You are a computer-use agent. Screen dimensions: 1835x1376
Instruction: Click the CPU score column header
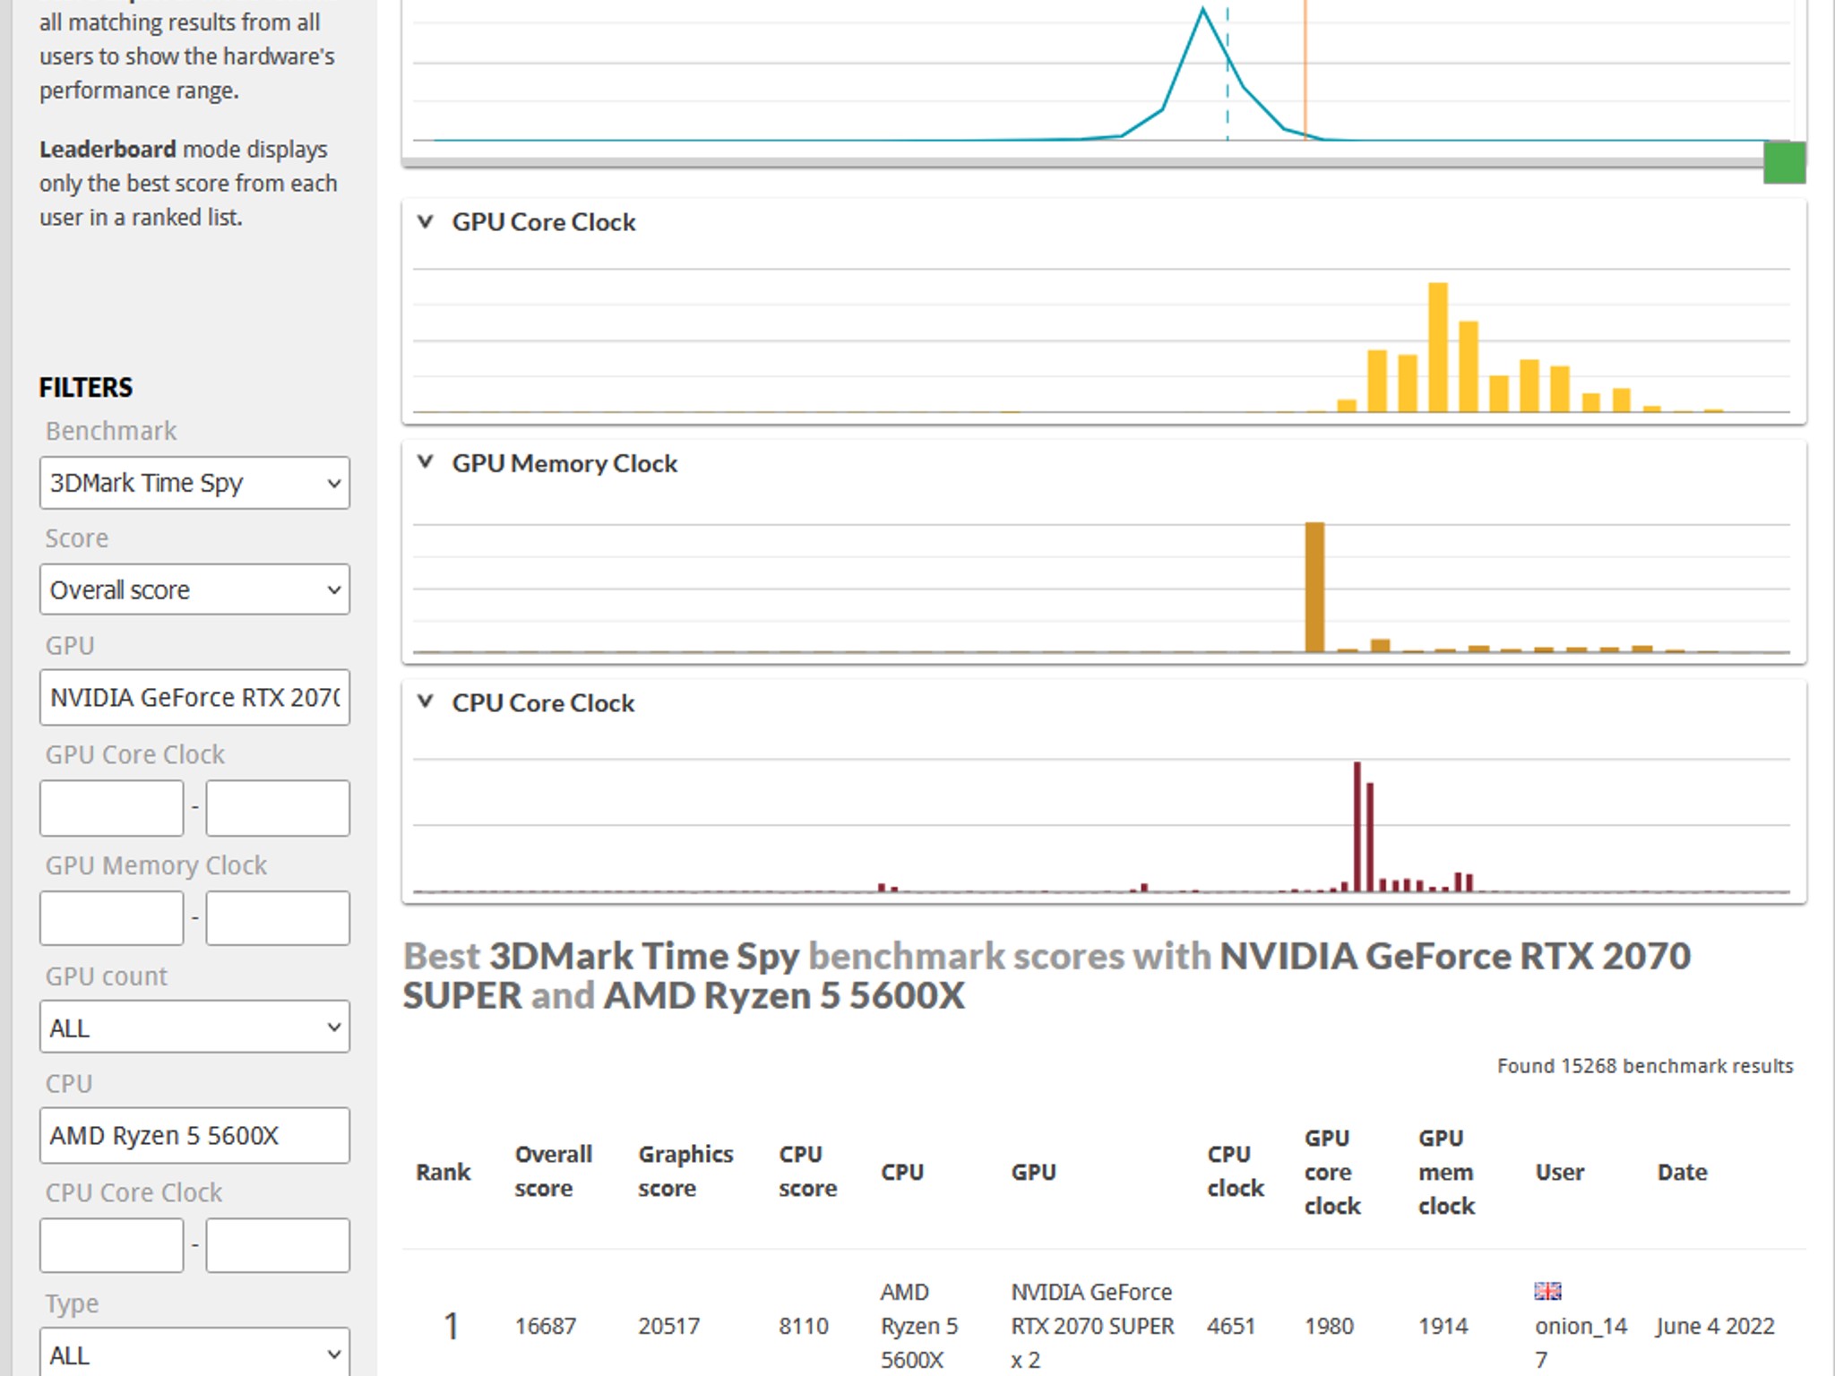pos(807,1171)
